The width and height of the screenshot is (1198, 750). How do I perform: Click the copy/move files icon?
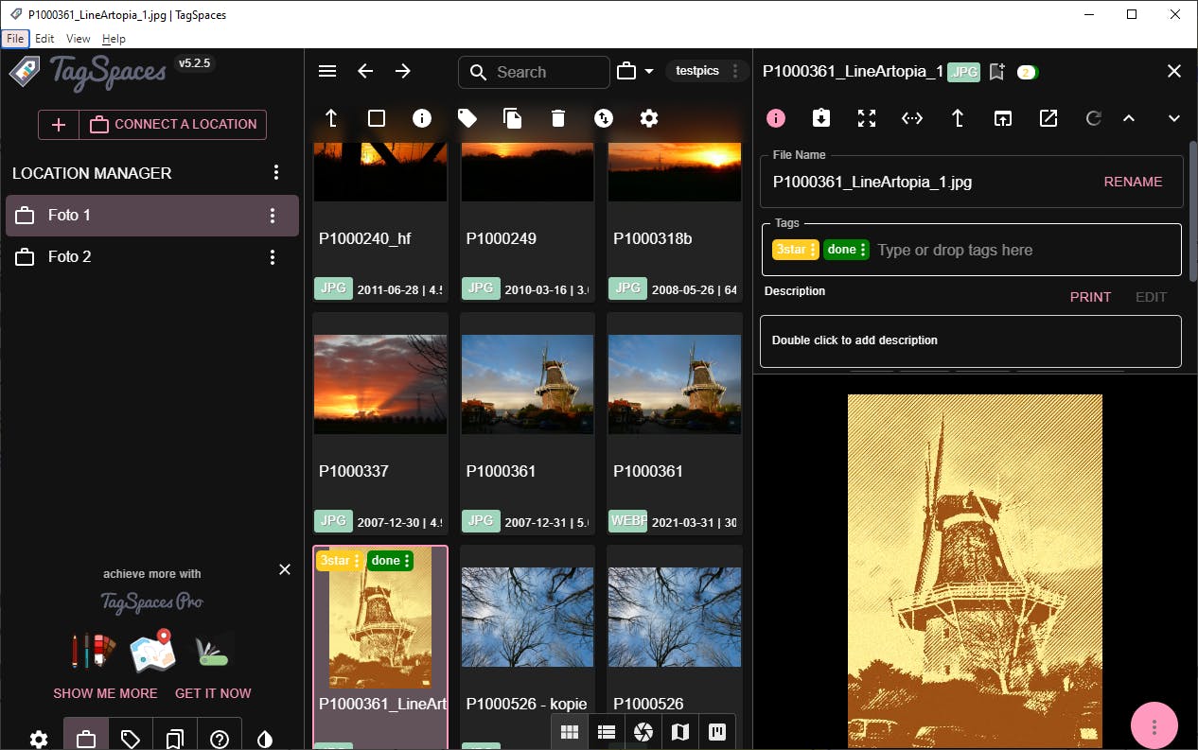point(513,118)
